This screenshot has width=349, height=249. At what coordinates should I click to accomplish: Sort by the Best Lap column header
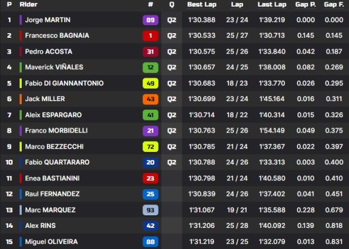coord(201,5)
